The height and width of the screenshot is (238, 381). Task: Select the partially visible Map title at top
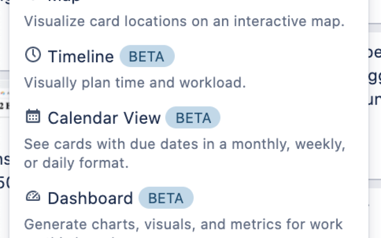tap(64, 1)
